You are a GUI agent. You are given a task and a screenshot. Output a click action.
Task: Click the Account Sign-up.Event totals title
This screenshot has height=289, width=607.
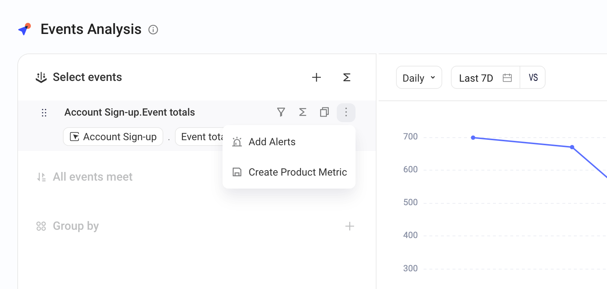130,112
